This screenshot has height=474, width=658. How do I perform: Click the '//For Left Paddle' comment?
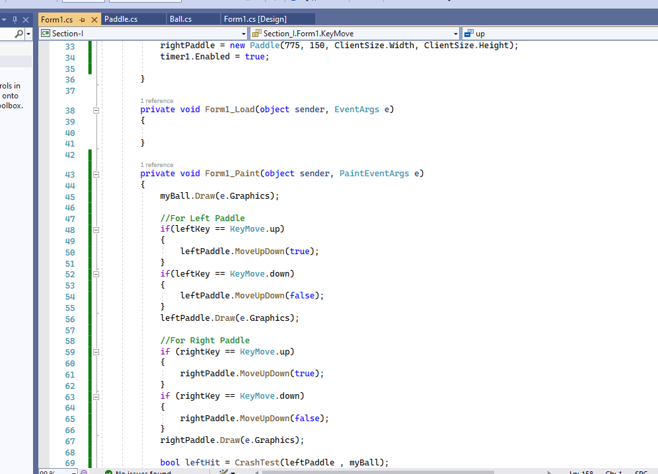pos(202,218)
